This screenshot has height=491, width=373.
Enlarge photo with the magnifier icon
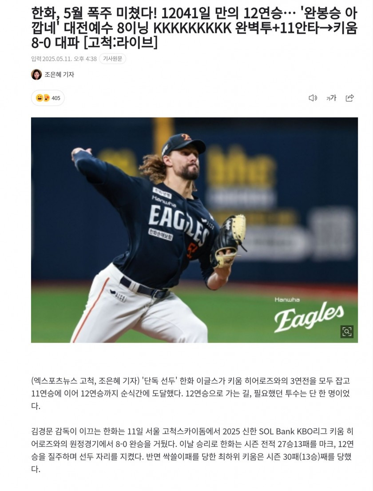[x=347, y=332]
